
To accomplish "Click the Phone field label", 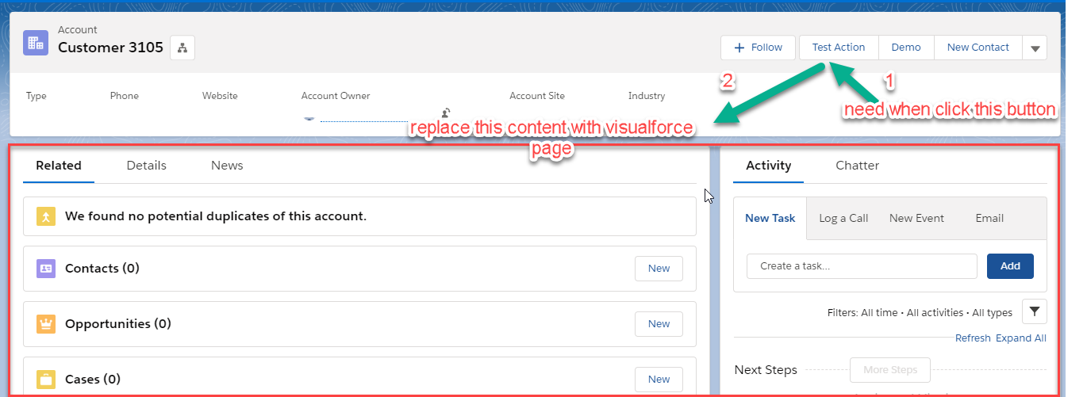I will click(x=125, y=96).
